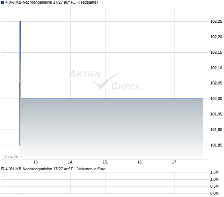Click the '16.' date axis label
Screen dimensions: 224x197
pos(140,162)
